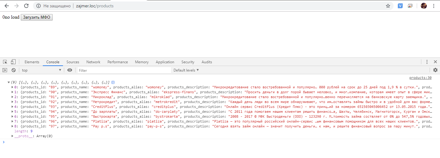Reload the current page
440x158 pixels.
(26, 6)
